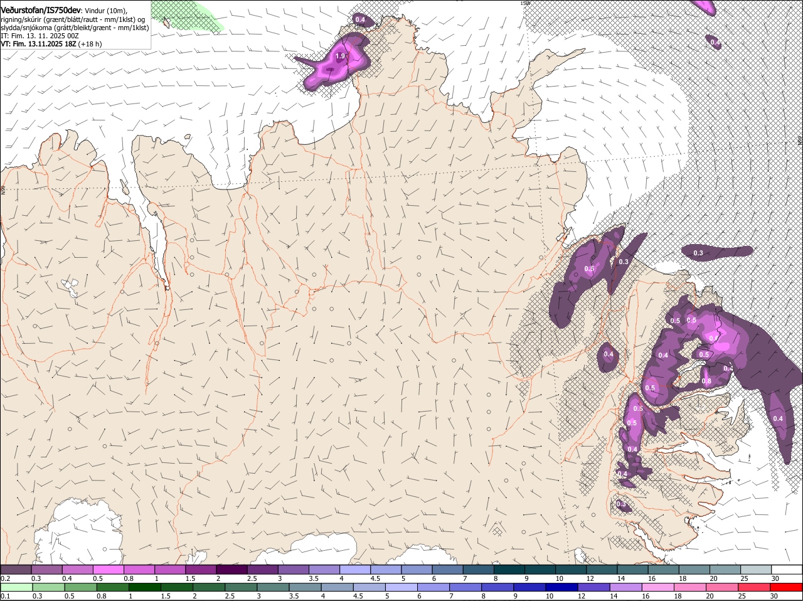Viewport: 803px width, 601px height.
Task: Click the 30 white swatch in upper legend row
Action: pos(787,570)
